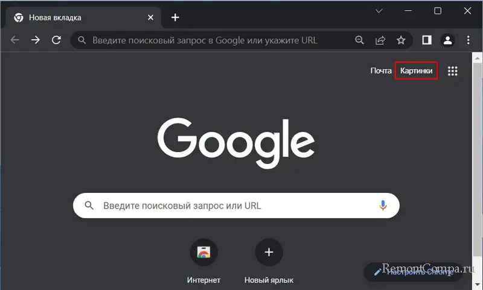Reload the page with refresh icon
The image size is (483, 290).
click(x=56, y=40)
